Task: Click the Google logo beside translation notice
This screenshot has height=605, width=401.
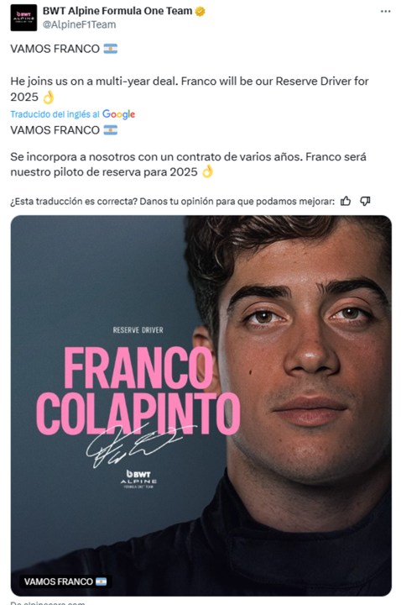Action: tap(118, 114)
